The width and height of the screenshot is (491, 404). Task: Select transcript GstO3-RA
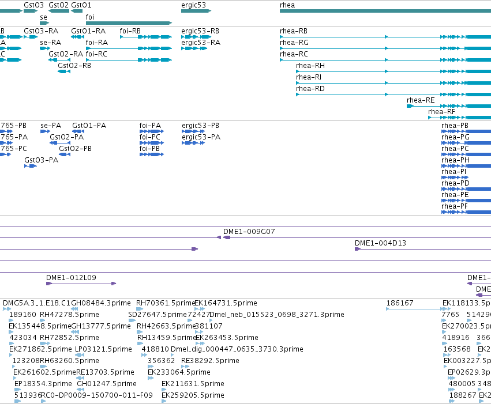(41, 31)
